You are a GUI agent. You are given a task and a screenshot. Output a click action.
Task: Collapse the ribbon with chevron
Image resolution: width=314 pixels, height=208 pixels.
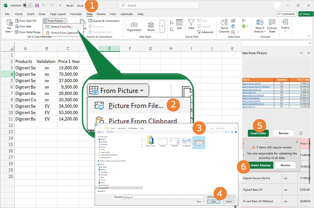pyautogui.click(x=309, y=36)
